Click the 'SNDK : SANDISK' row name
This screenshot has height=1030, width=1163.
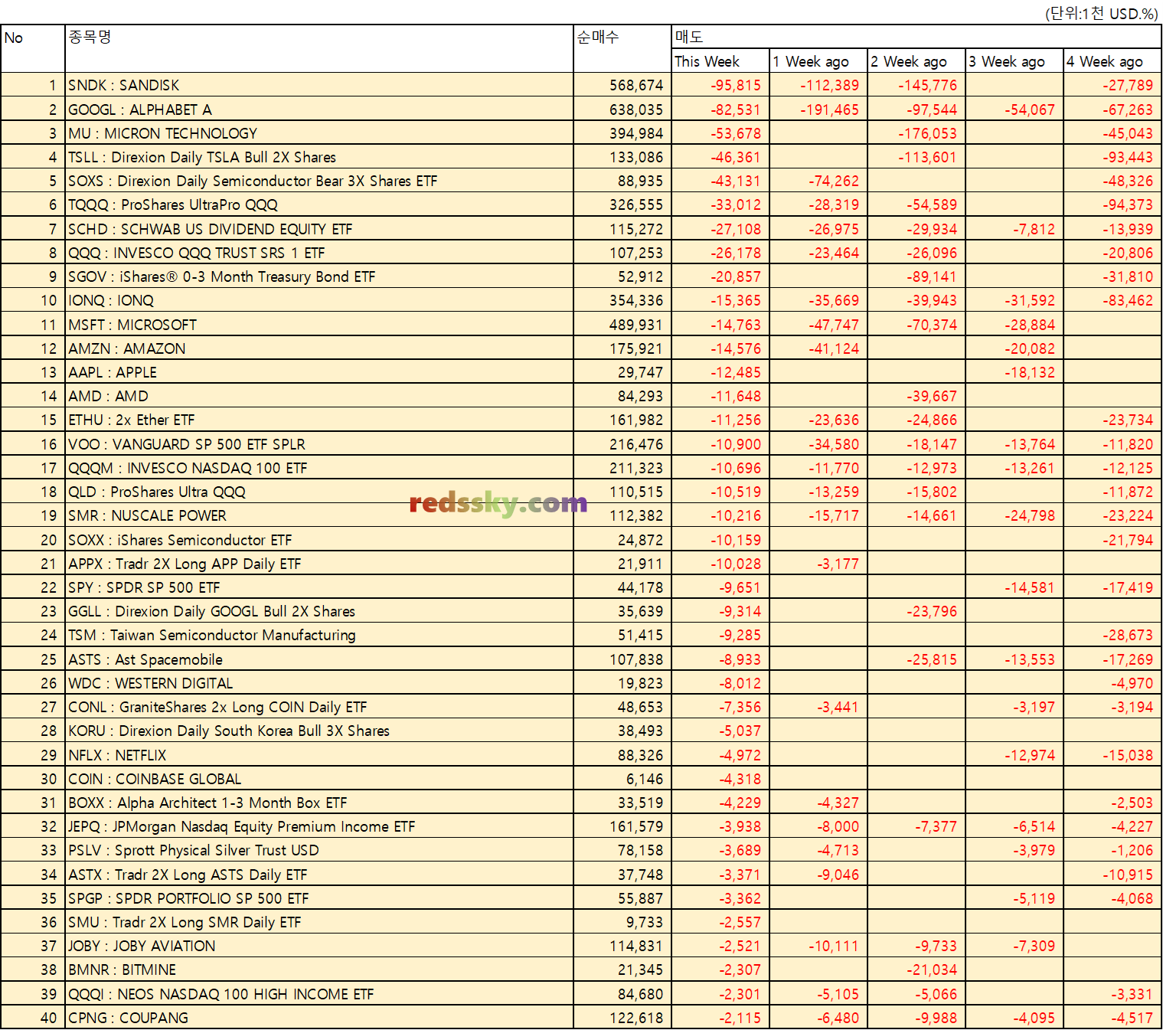[x=319, y=85]
